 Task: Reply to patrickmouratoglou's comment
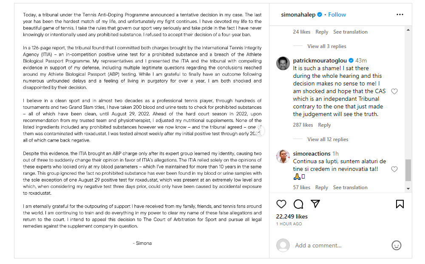324,125
